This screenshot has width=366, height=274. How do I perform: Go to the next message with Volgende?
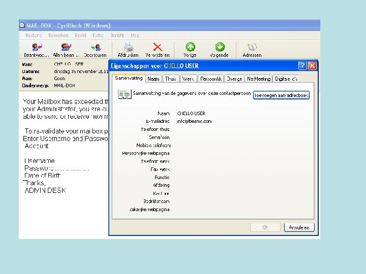click(220, 47)
